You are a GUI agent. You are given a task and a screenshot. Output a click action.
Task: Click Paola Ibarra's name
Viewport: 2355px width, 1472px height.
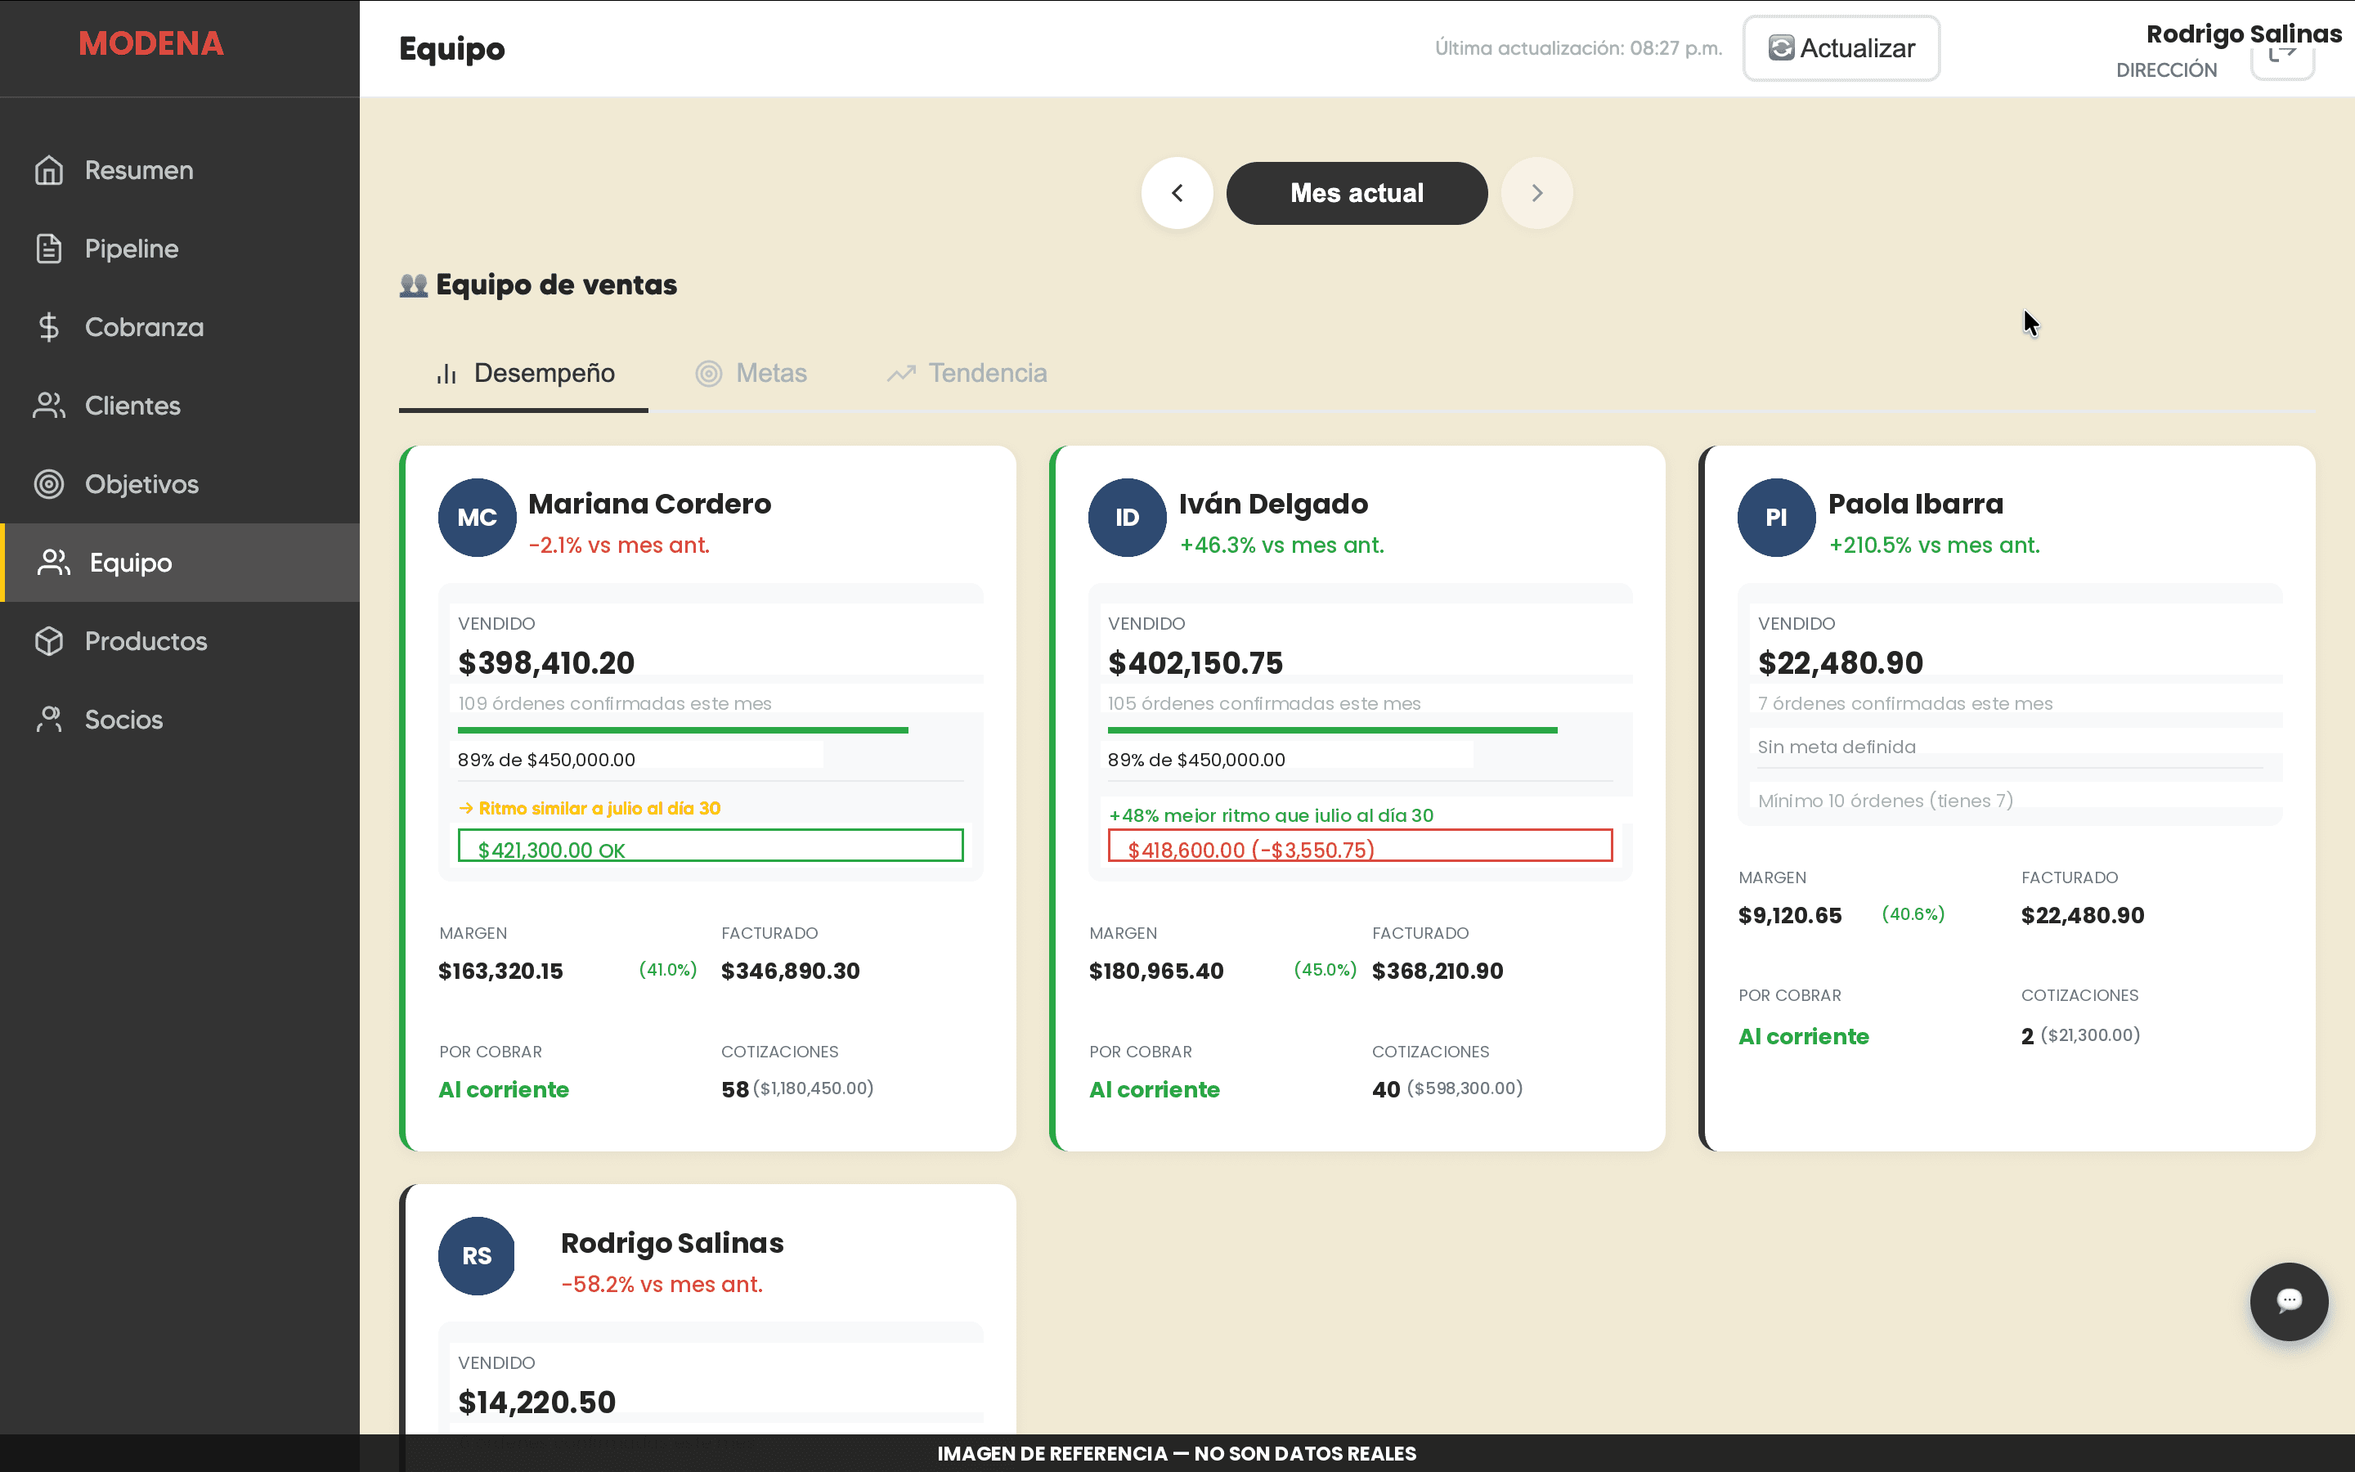click(1915, 503)
